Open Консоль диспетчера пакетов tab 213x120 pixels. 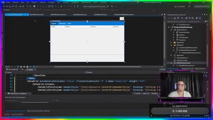point(38,111)
